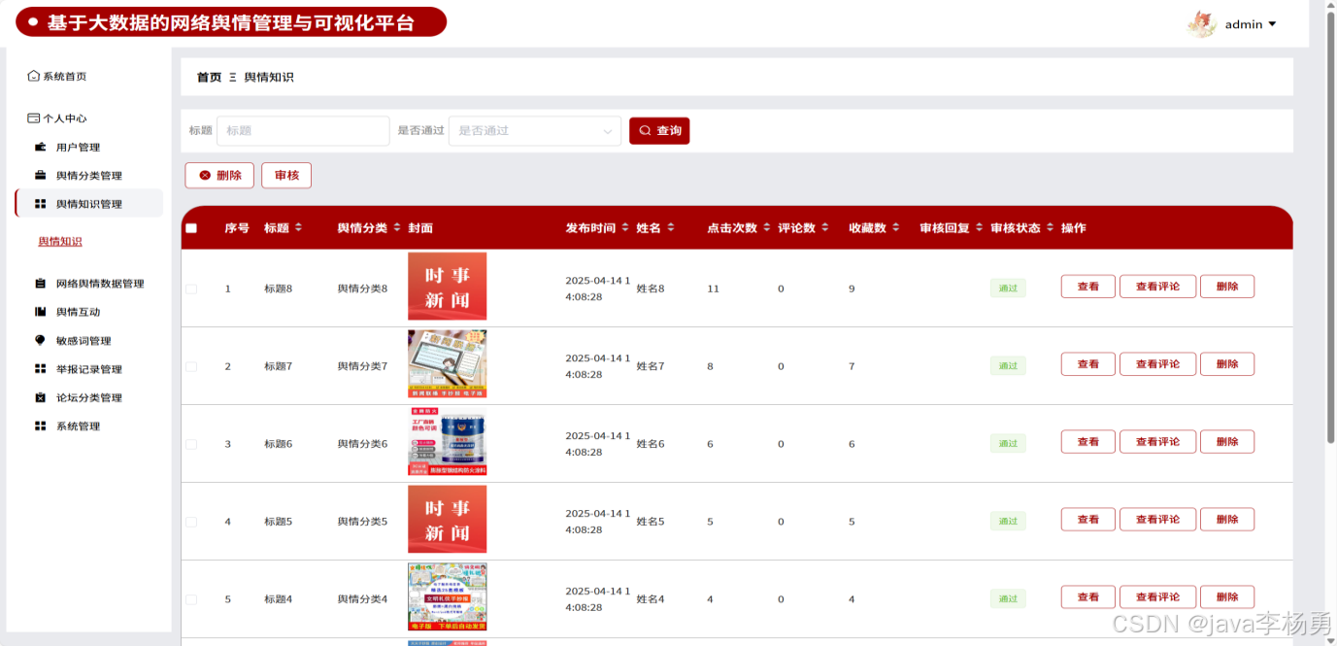Click the 删除 batch delete button
The width and height of the screenshot is (1337, 646).
219,176
